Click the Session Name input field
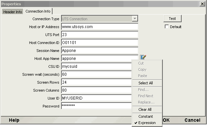The image size is (207, 127). point(100,50)
